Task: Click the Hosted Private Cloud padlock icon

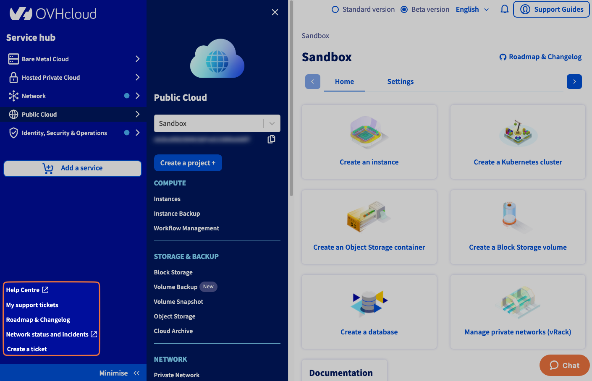Action: click(13, 77)
